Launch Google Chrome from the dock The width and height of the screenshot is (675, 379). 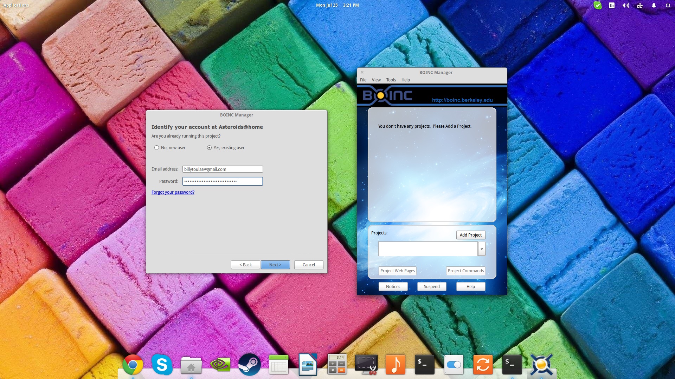133,365
